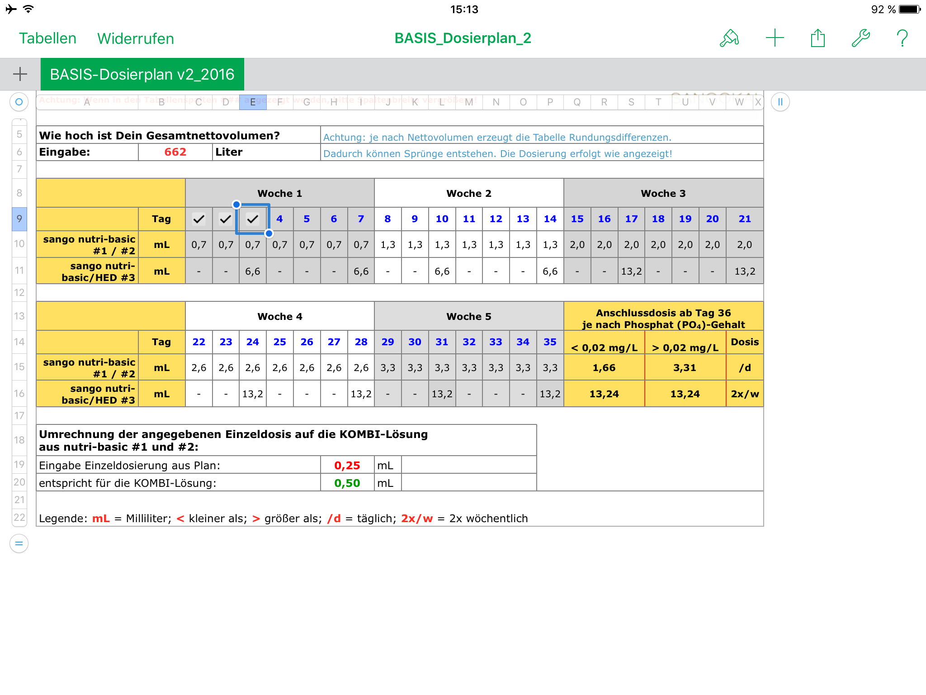Tap document title BASIS_Dosierplan_2
926x695 pixels.
coord(463,38)
